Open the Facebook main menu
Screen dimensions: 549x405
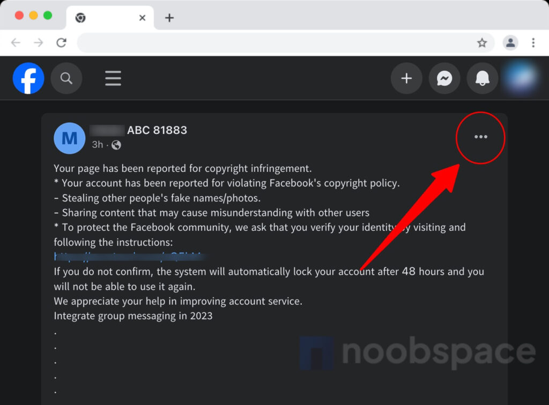113,78
